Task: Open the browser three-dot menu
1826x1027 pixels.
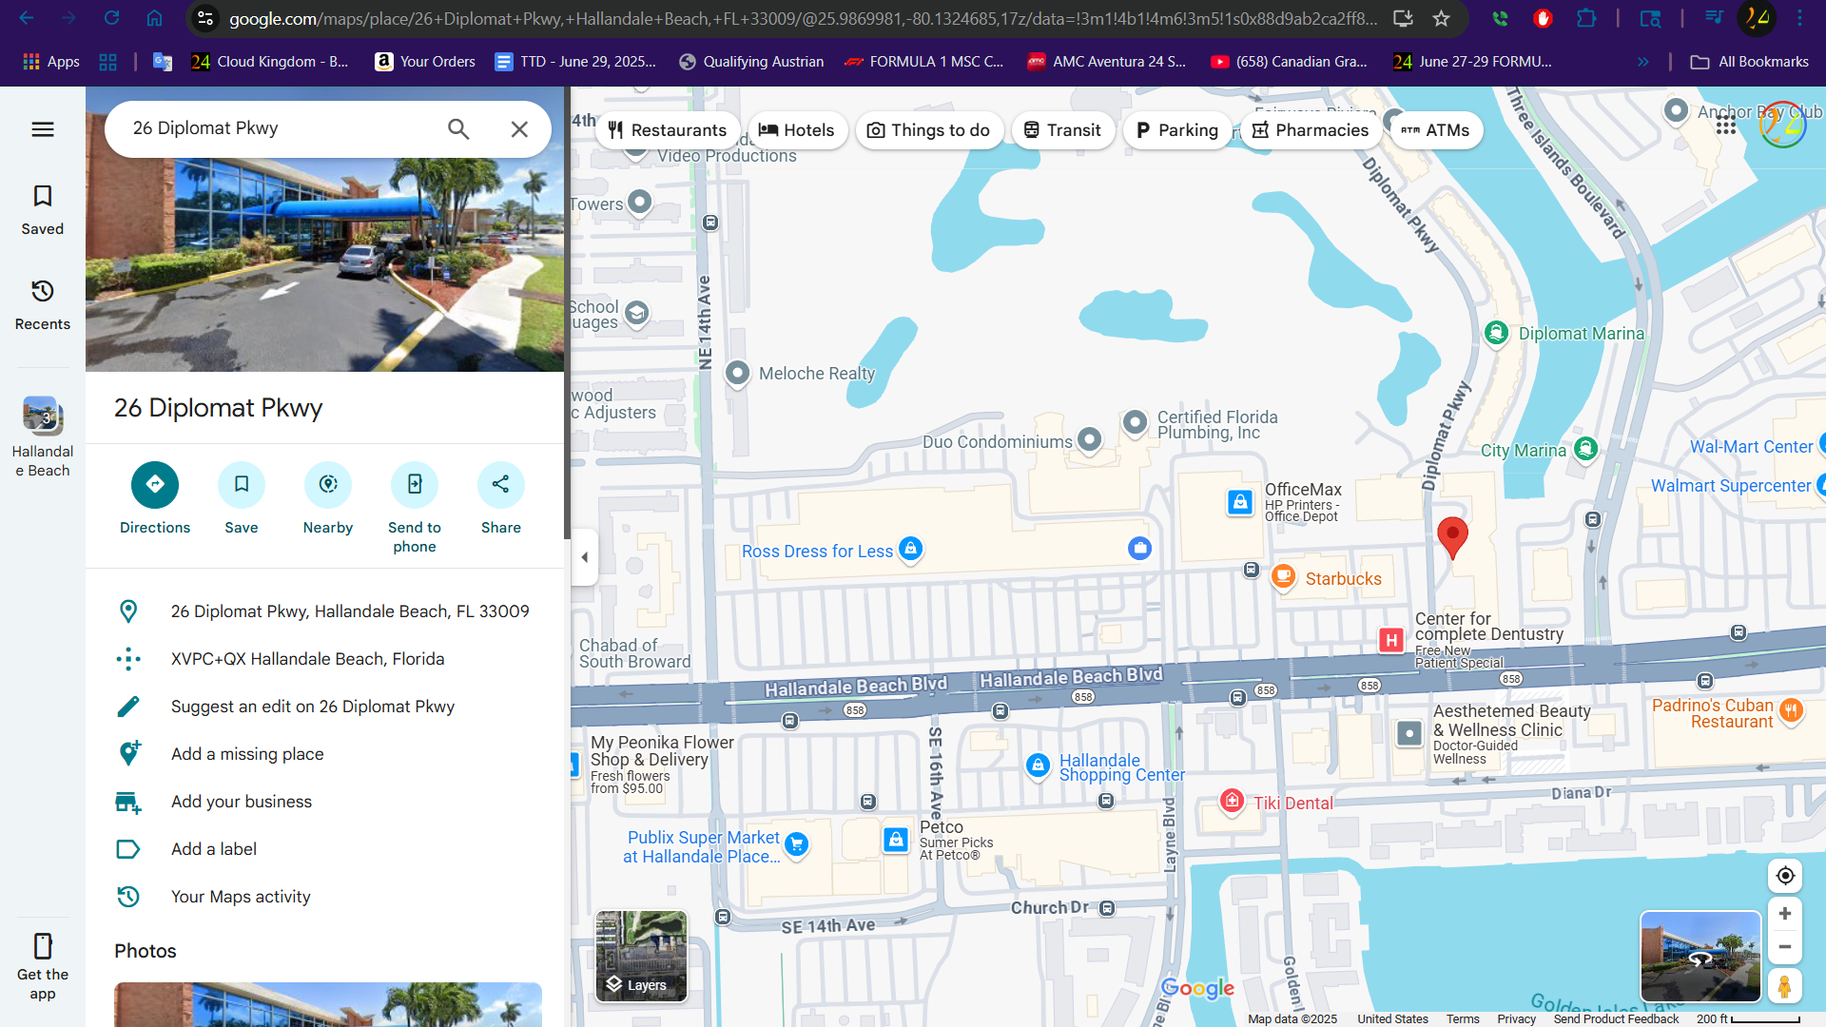Action: (x=1799, y=18)
